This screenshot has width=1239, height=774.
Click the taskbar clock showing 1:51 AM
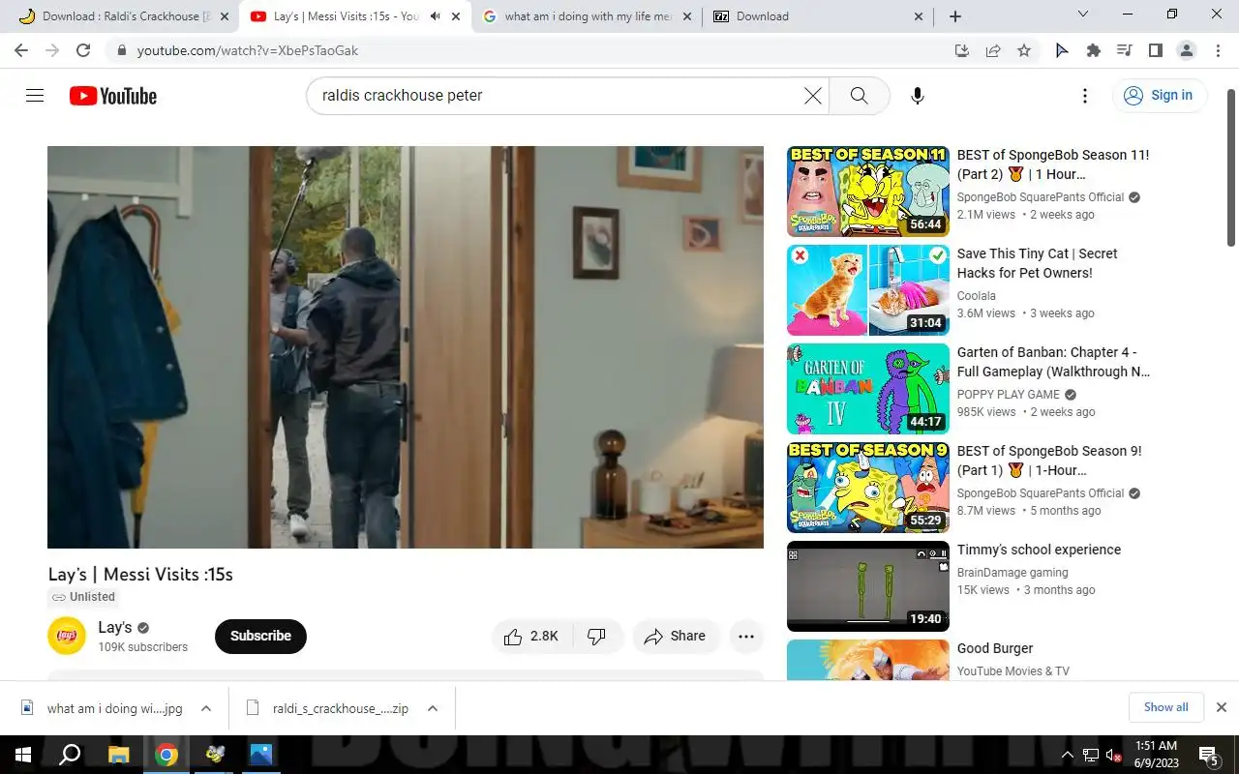(1155, 755)
